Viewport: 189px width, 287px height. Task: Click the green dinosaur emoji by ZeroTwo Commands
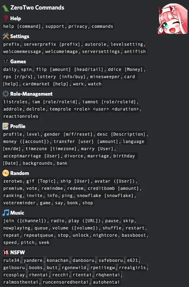pos(5,8)
